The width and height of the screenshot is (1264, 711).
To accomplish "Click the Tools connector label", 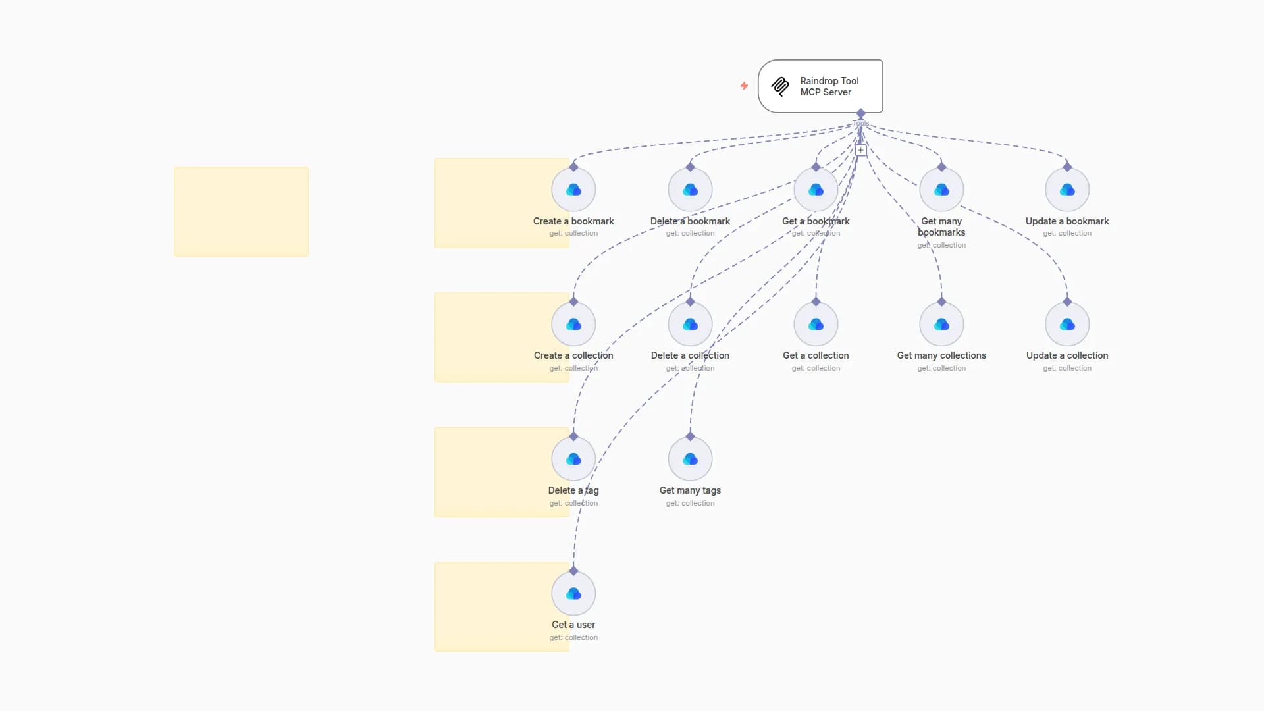I will [860, 123].
